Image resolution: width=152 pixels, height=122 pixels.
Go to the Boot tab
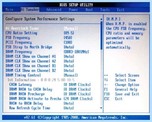[89, 10]
